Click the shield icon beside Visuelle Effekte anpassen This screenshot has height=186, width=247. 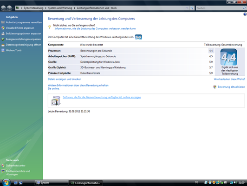3,28
